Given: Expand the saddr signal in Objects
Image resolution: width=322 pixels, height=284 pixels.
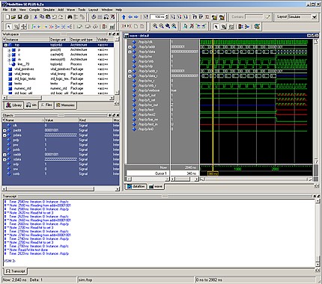Looking at the screenshot, I should click(4, 155).
